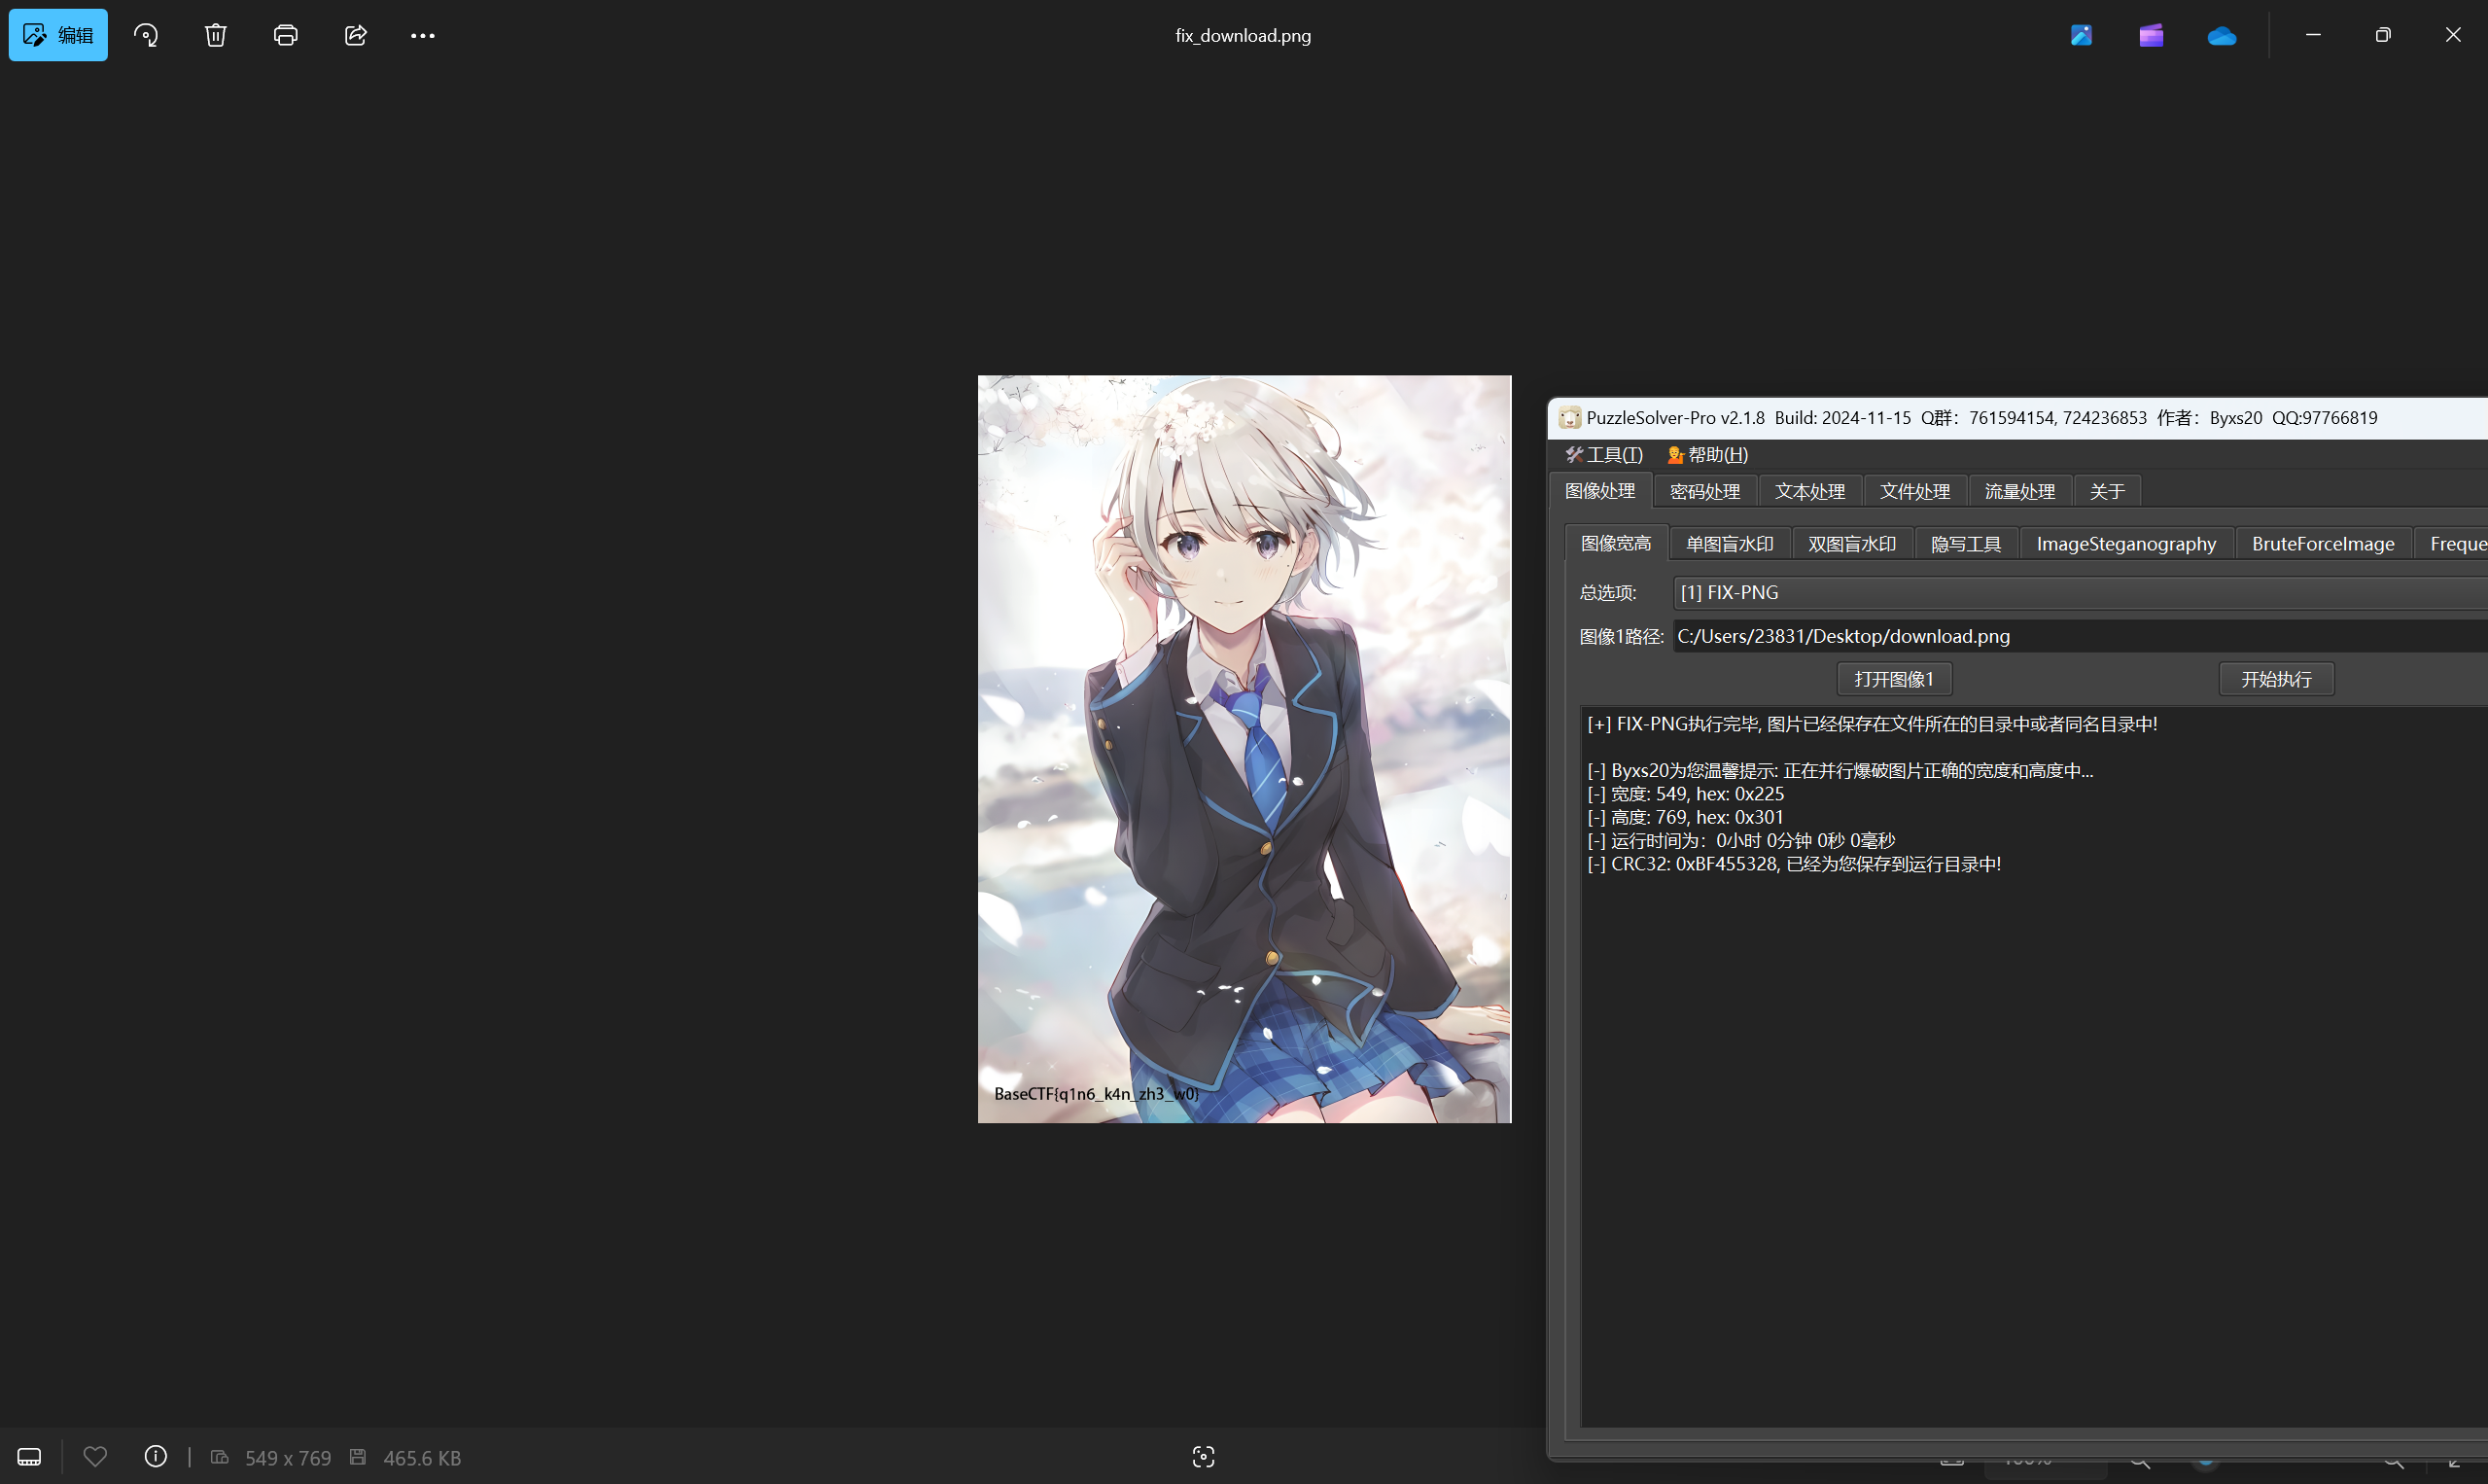
Task: Expand the 总选项 [1] FIX-PNG dropdown
Action: (2081, 593)
